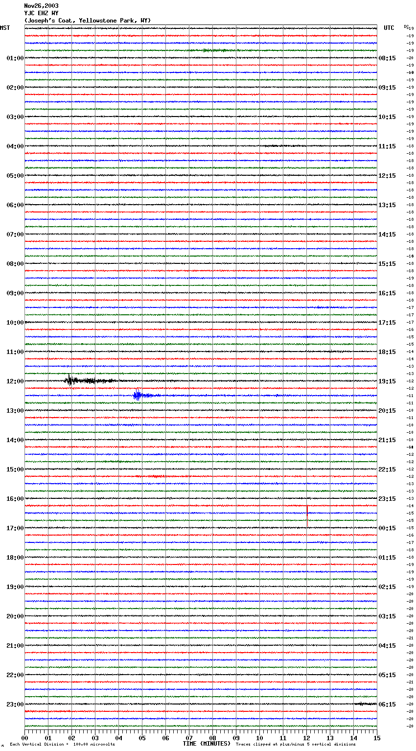
Task: Click the date header Nov26,2003
Action: (41, 6)
